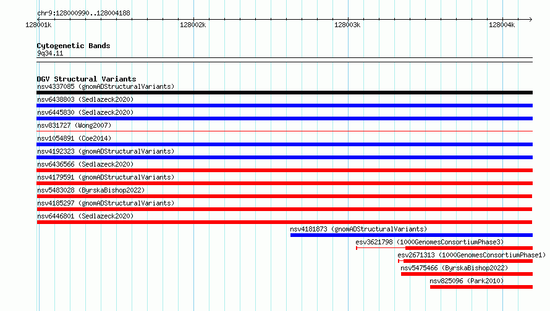Open variant nsv4192323 label
The width and height of the screenshot is (550, 311).
[x=106, y=151]
